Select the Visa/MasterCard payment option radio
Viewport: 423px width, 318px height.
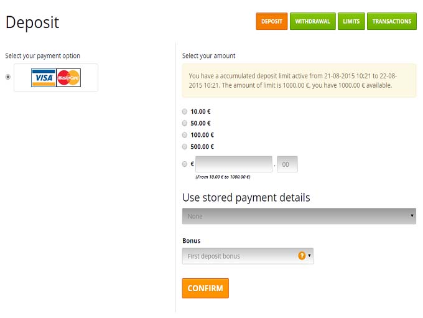(7, 77)
